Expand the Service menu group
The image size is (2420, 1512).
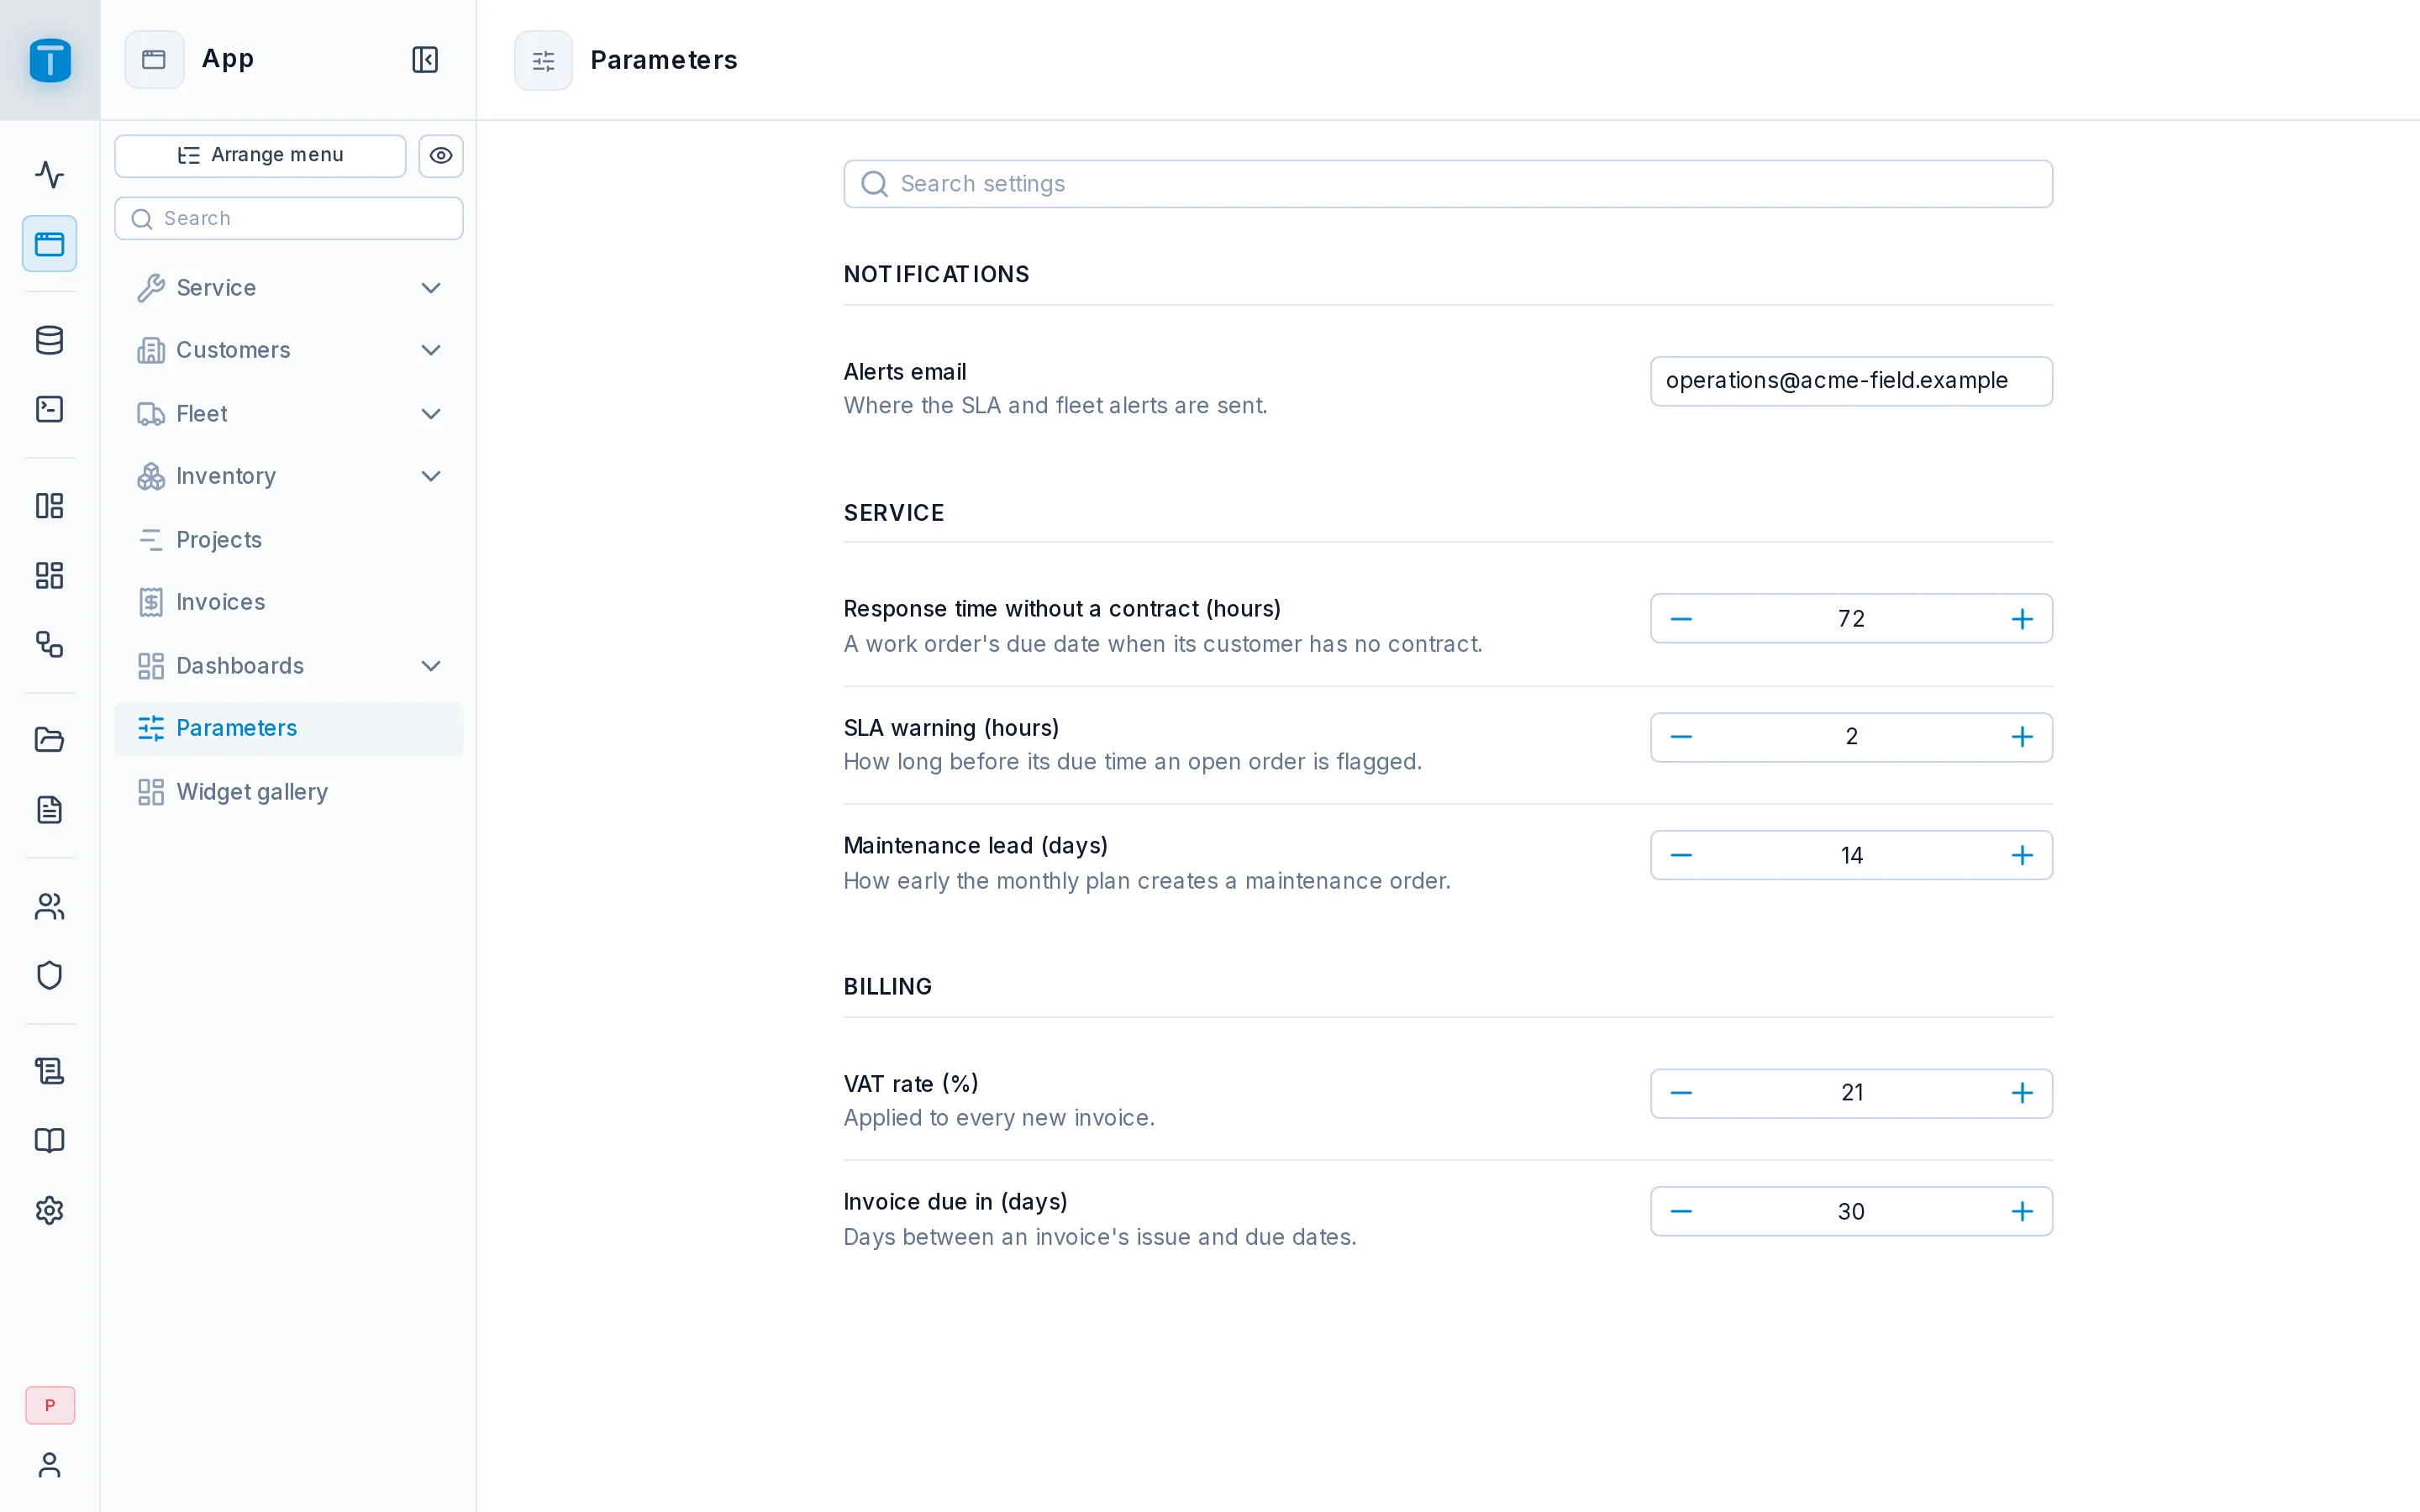point(289,288)
